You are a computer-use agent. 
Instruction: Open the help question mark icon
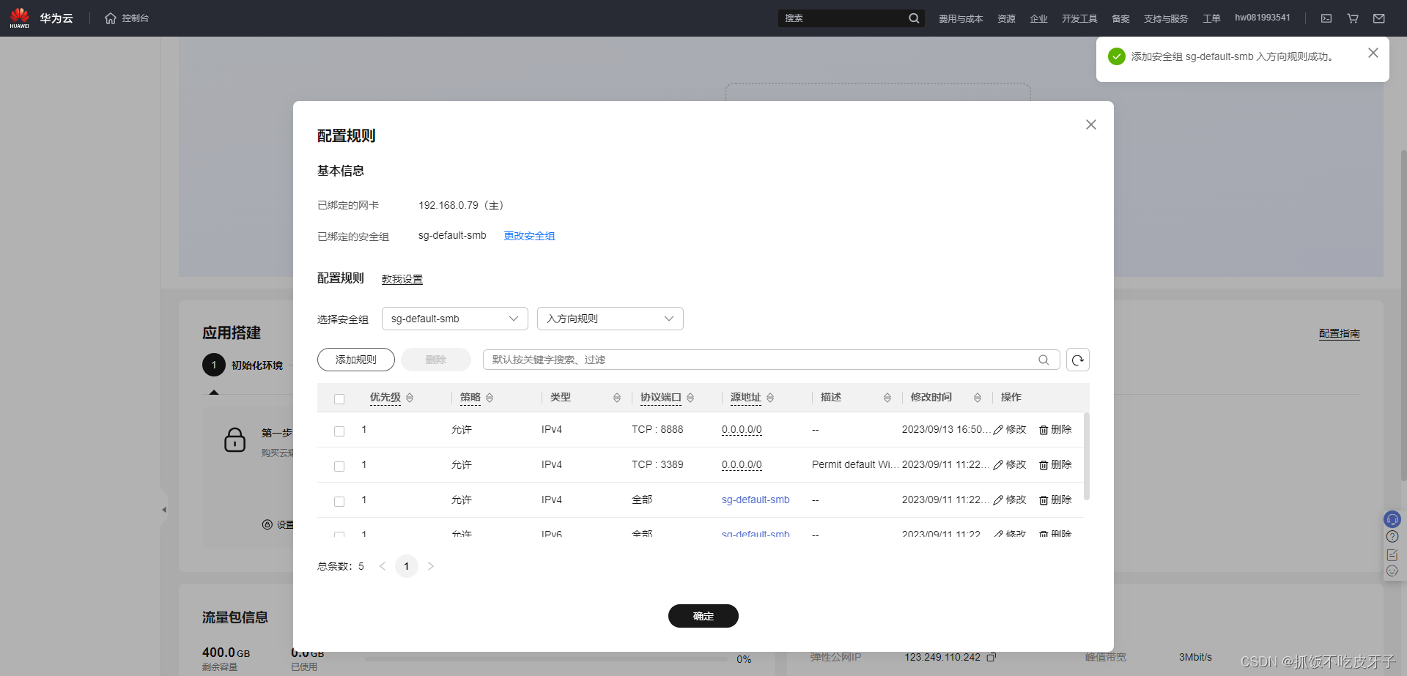tap(1392, 537)
